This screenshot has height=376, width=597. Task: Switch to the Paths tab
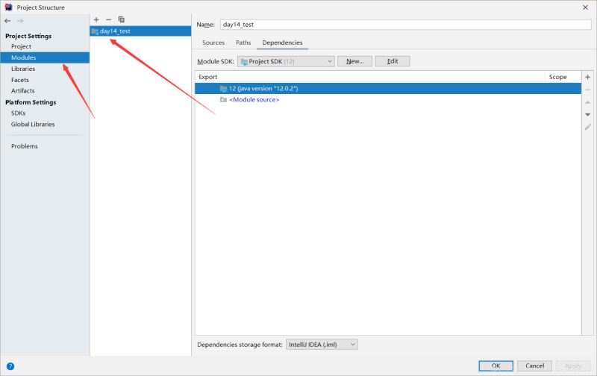(x=243, y=43)
